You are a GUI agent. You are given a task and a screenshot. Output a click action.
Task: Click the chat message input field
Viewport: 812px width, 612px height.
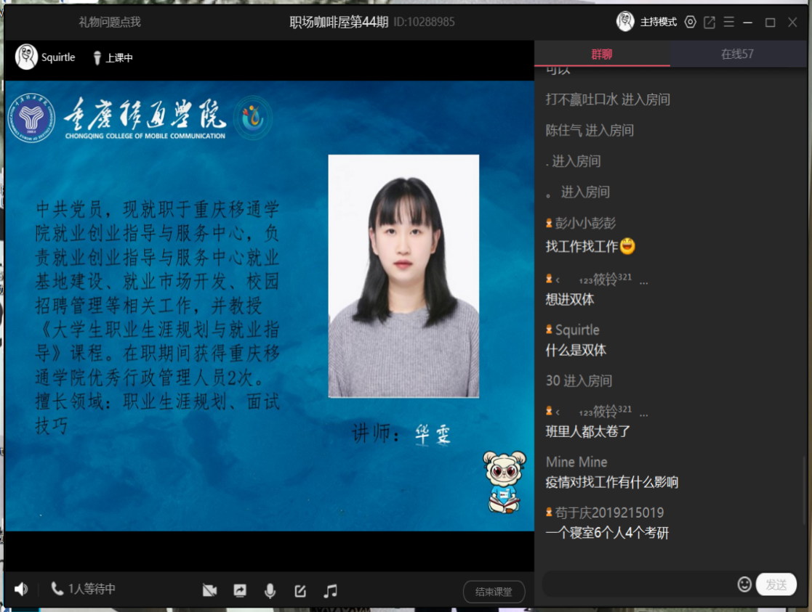[x=638, y=584]
